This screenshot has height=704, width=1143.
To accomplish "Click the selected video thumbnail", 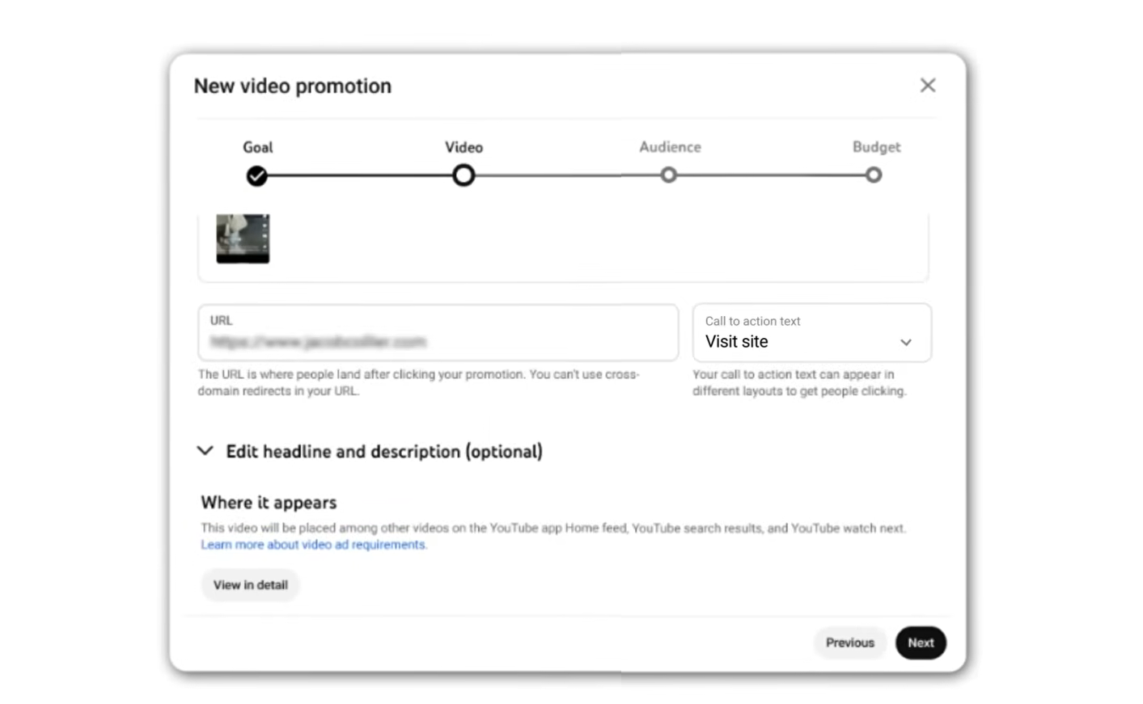I will 243,238.
